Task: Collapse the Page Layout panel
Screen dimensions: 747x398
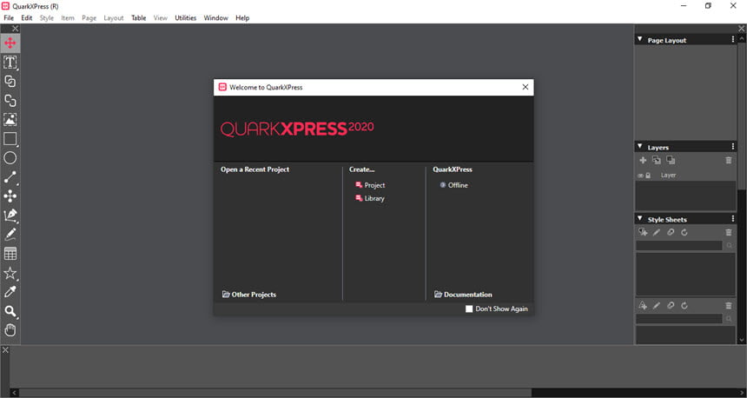Action: pyautogui.click(x=640, y=40)
